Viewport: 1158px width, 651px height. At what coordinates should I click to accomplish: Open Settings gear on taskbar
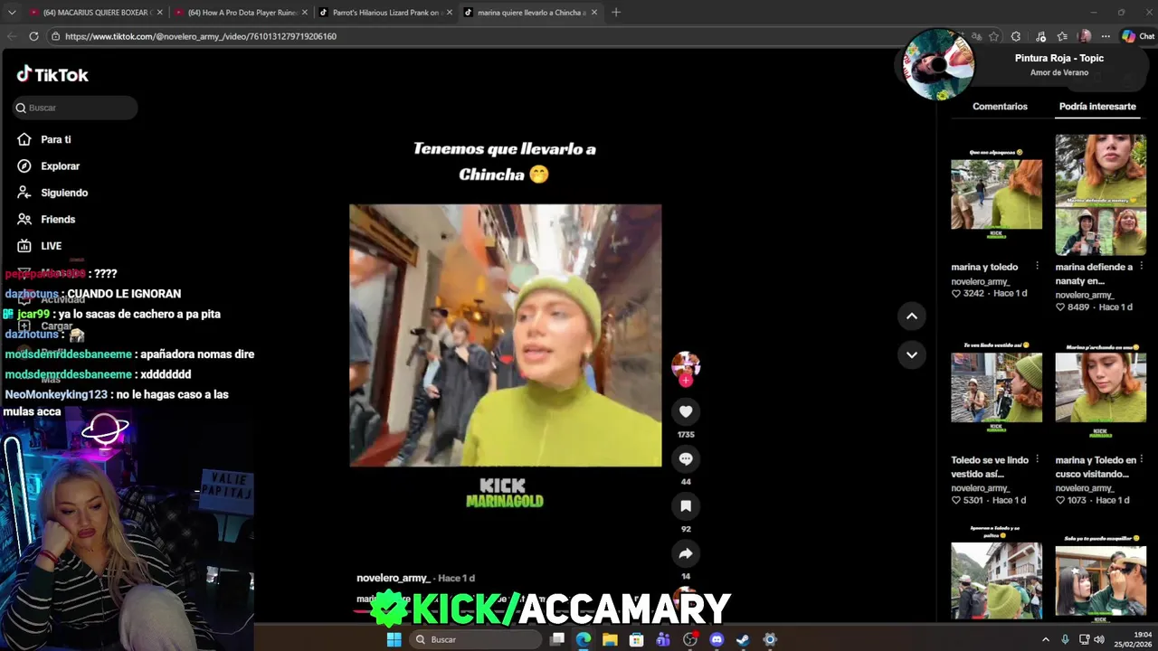pos(770,639)
